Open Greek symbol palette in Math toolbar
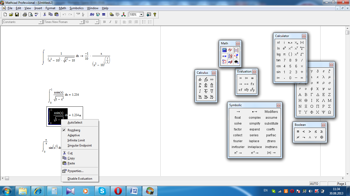The image size is (350, 196). (230, 62)
